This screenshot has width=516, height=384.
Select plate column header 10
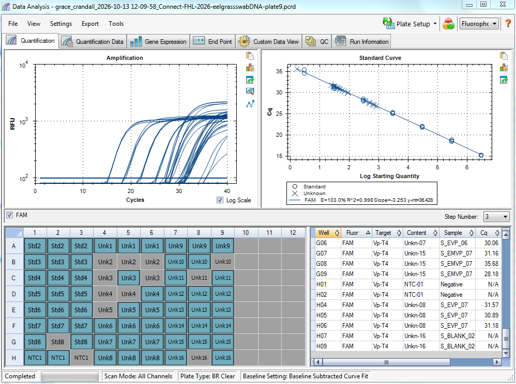246,233
